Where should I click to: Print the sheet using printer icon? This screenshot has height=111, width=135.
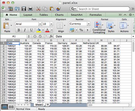[x=30, y=9]
